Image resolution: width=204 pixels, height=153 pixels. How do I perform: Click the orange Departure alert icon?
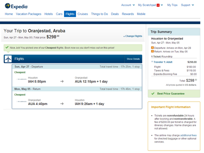[x=153, y=48]
